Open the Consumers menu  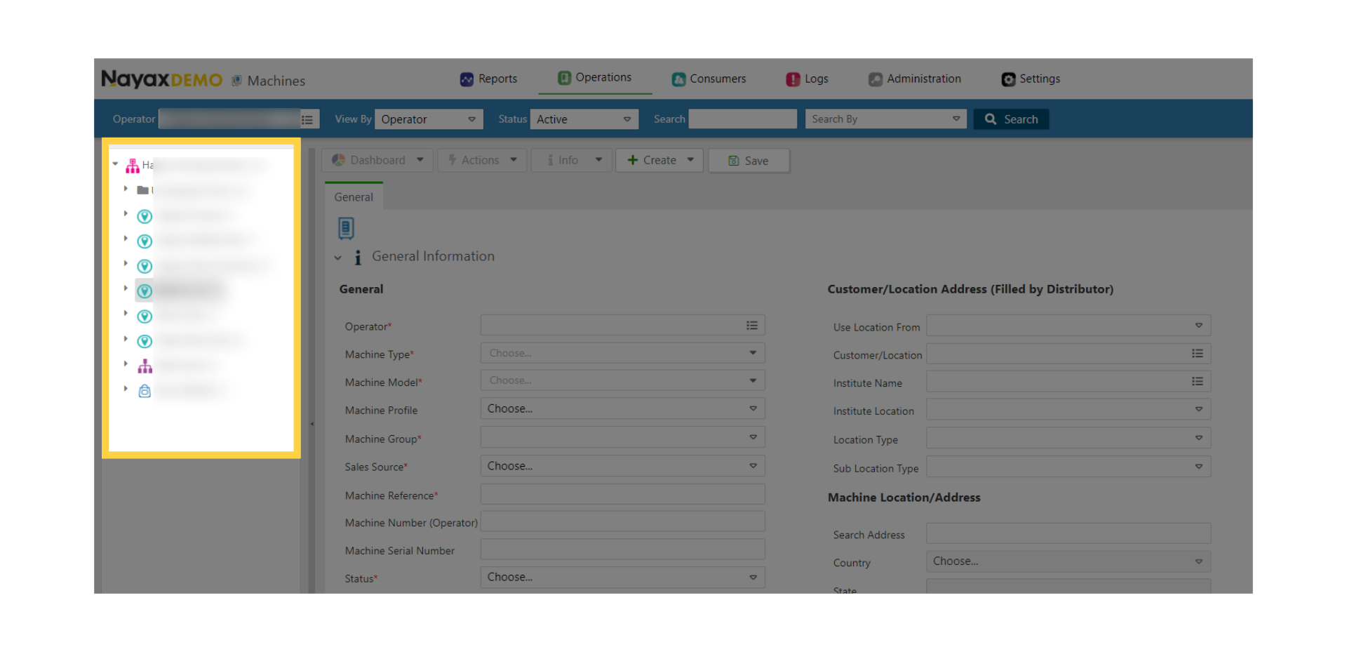tap(709, 79)
